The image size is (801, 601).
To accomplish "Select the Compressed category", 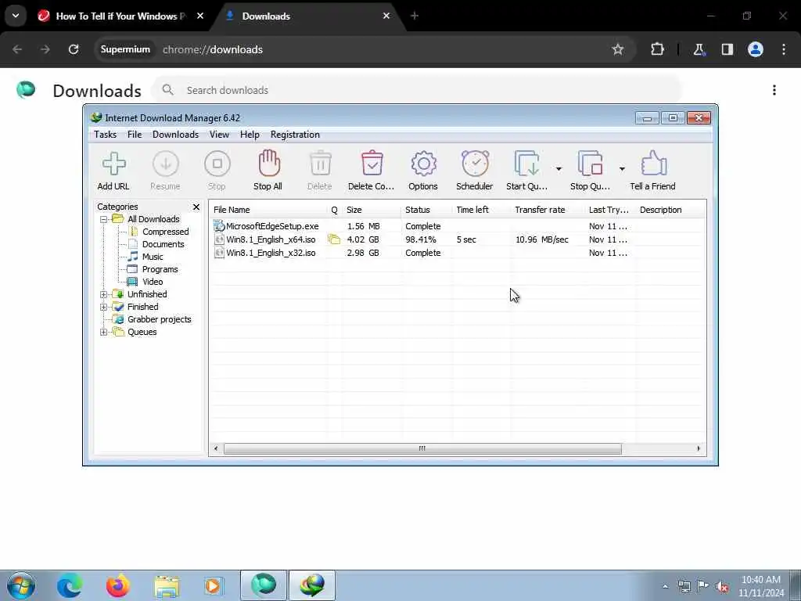I will point(165,232).
